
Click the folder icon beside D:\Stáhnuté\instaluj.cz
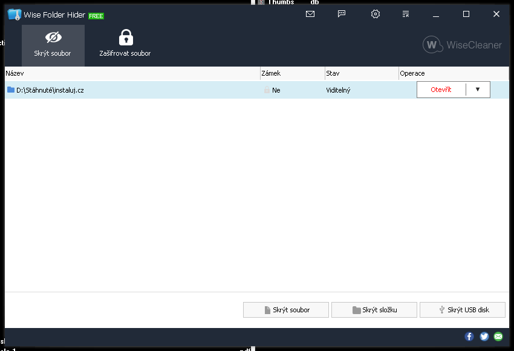click(x=11, y=90)
